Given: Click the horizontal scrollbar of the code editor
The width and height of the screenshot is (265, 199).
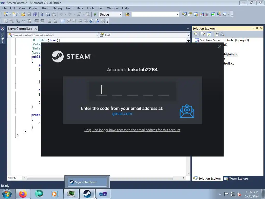Looking at the screenshot, I should pos(100,178).
